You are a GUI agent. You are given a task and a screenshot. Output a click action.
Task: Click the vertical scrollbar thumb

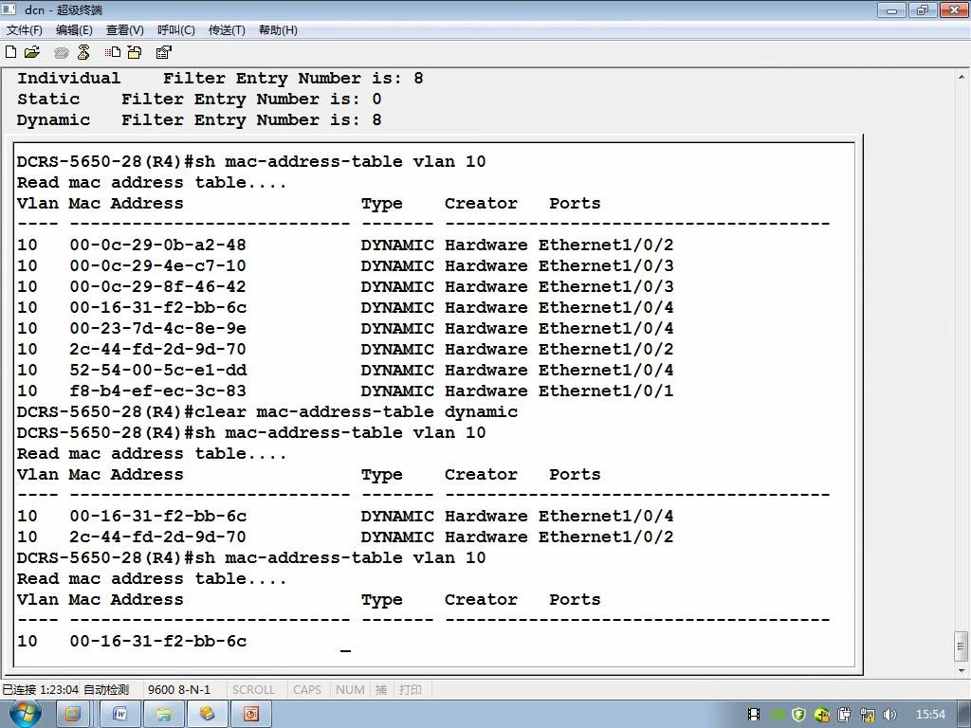point(962,646)
